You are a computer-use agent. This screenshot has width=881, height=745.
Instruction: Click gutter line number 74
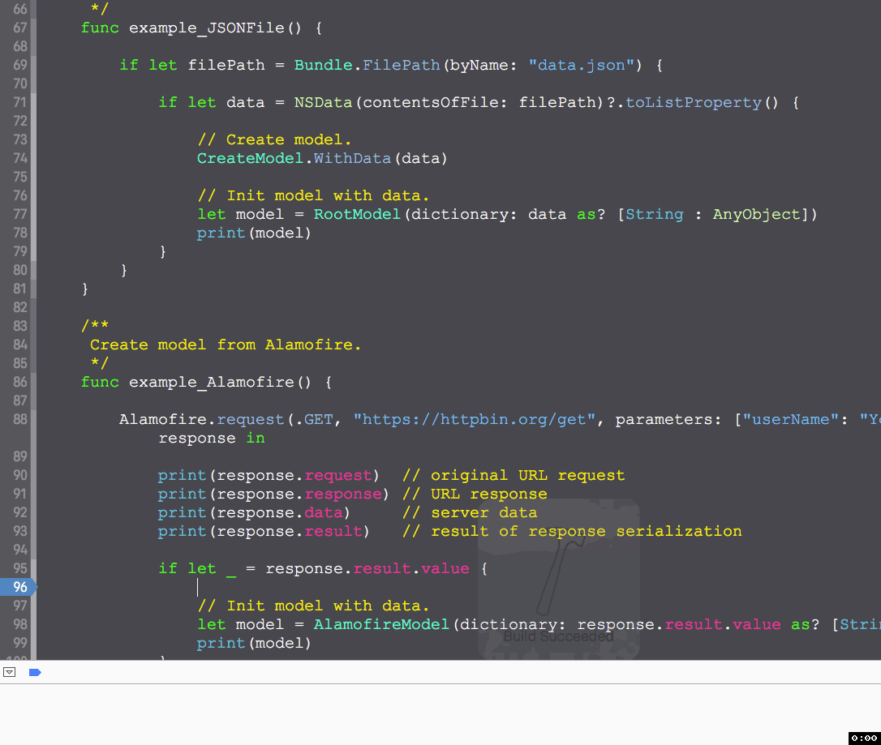(x=20, y=158)
